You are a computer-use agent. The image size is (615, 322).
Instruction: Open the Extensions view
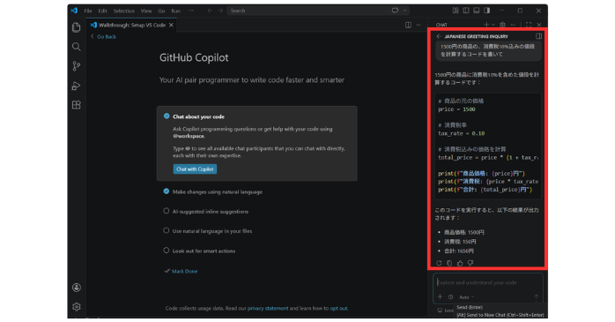77,105
